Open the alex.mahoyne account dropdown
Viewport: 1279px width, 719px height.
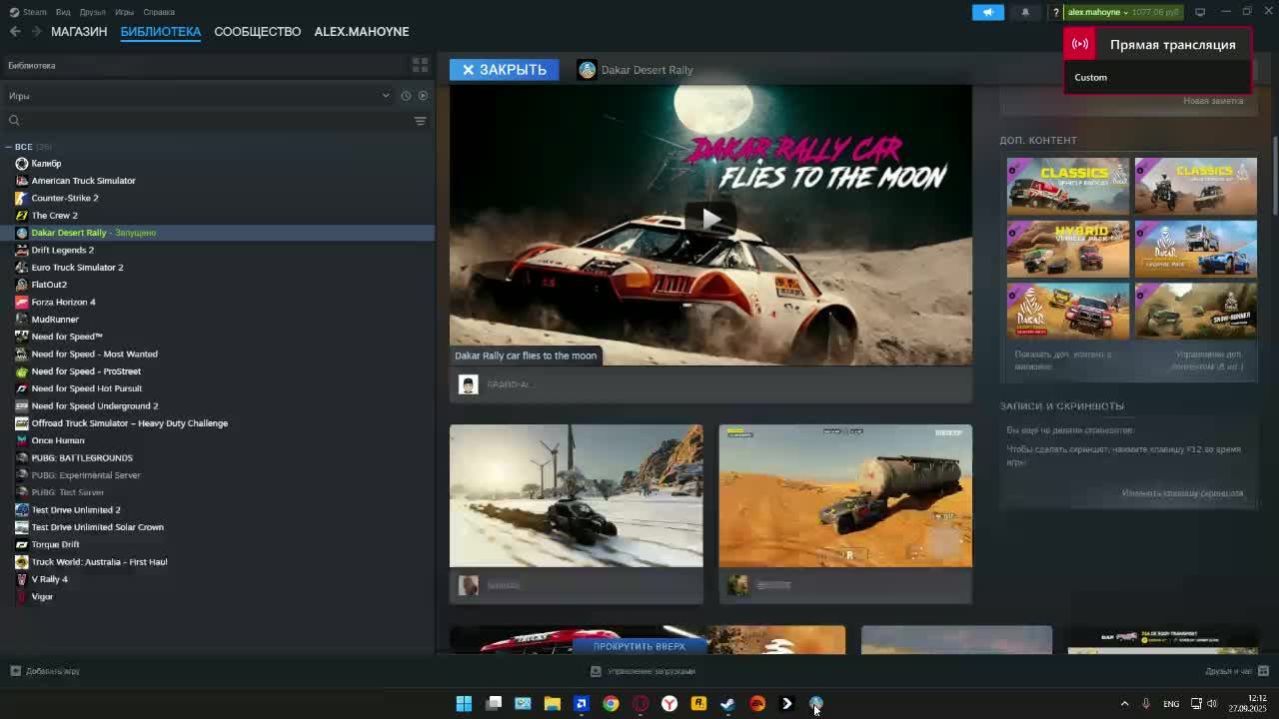(x=1124, y=12)
